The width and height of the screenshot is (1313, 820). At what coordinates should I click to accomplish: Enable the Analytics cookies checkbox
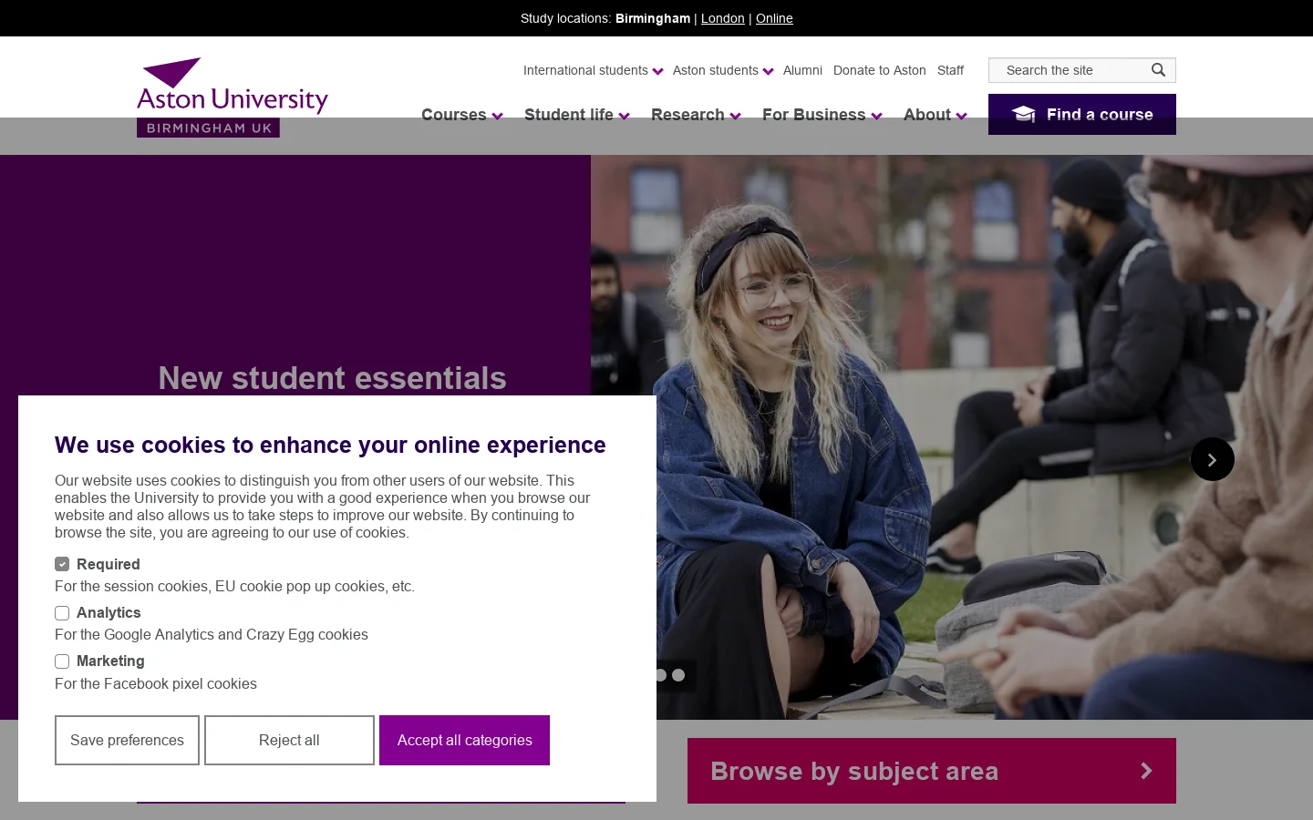62,613
